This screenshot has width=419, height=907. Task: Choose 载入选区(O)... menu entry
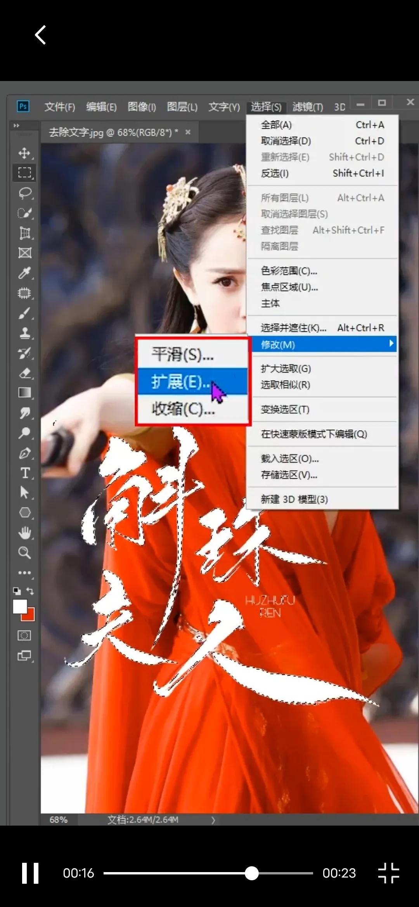(322, 459)
